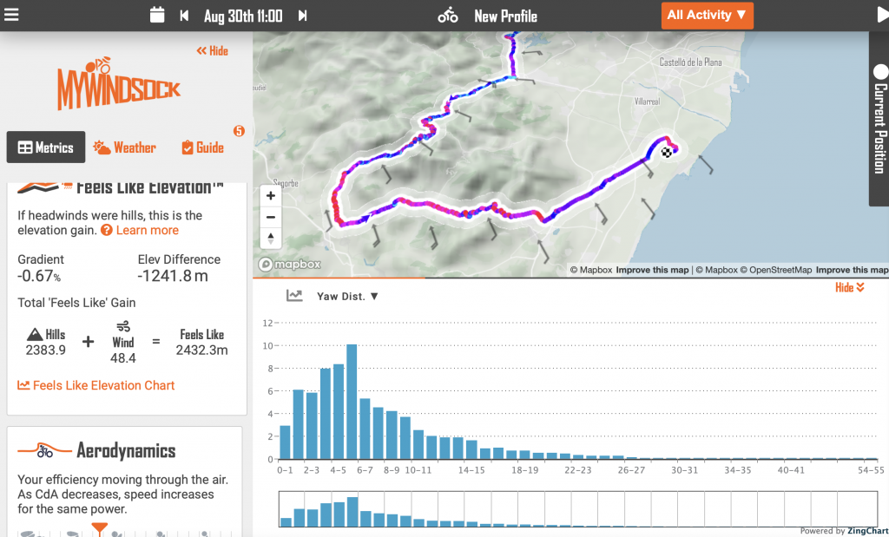Zoom out on the map

(x=271, y=217)
